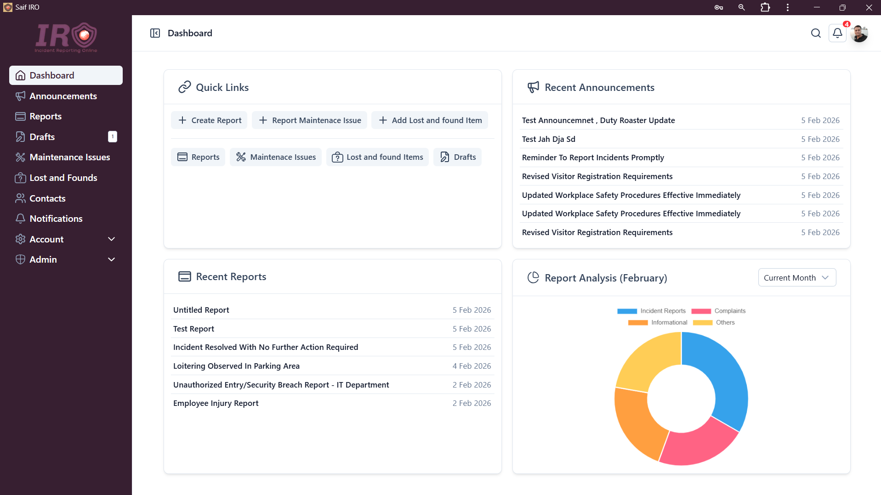
Task: Collapse the sidebar panel toggle icon
Action: (155, 33)
